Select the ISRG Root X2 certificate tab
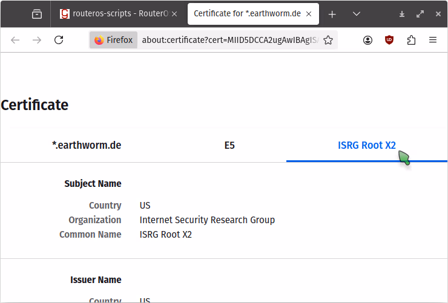448x303 pixels. pyautogui.click(x=366, y=145)
